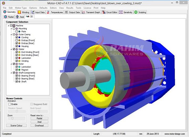The image size is (189, 137).
Task: Click the Scene Colour button
Action: (x=16, y=125)
